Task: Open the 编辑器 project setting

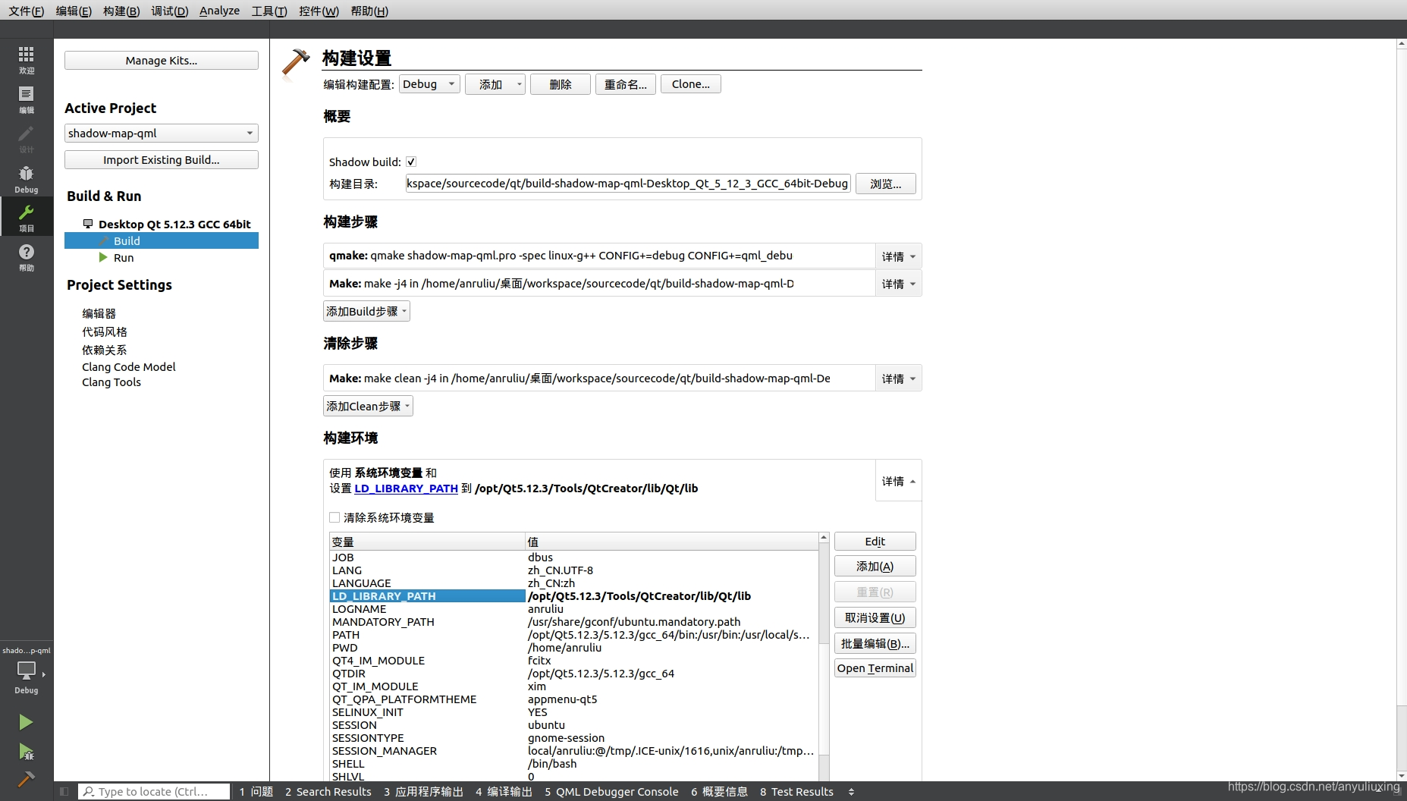Action: [x=99, y=313]
